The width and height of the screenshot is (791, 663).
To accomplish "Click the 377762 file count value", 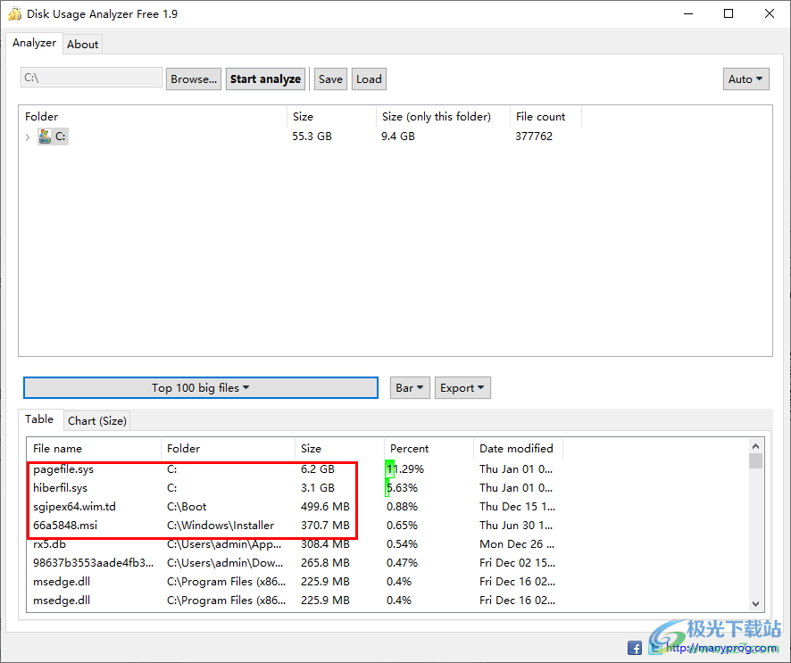I will pos(534,137).
